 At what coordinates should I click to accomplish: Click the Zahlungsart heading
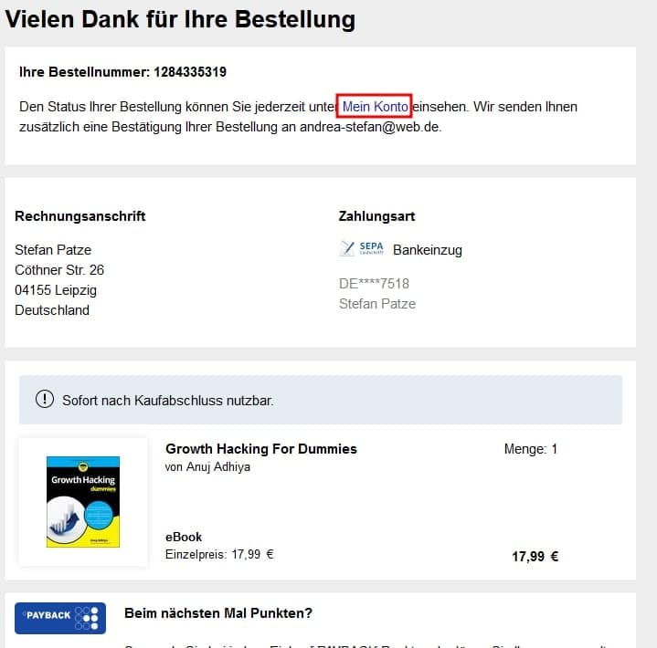coord(376,216)
